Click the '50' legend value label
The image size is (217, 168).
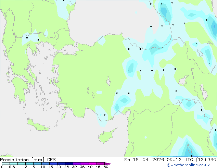point(106,167)
